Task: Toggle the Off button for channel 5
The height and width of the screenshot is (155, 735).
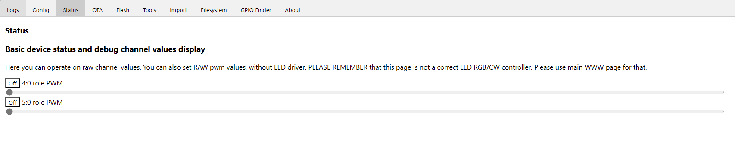Action: 12,103
